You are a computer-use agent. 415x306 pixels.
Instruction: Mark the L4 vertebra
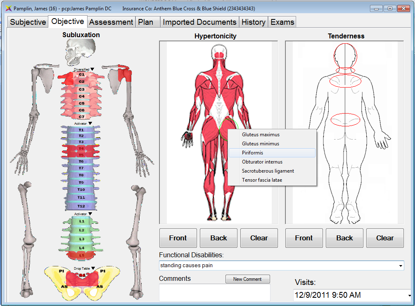click(81, 248)
